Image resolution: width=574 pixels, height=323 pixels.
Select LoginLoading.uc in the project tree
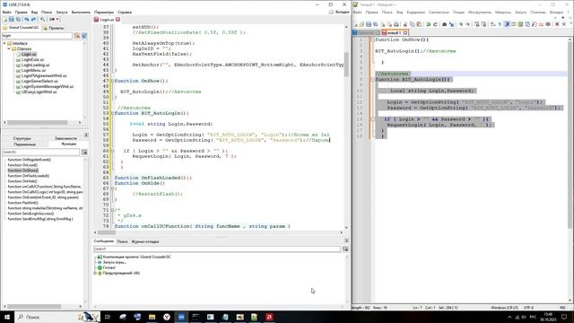point(35,65)
